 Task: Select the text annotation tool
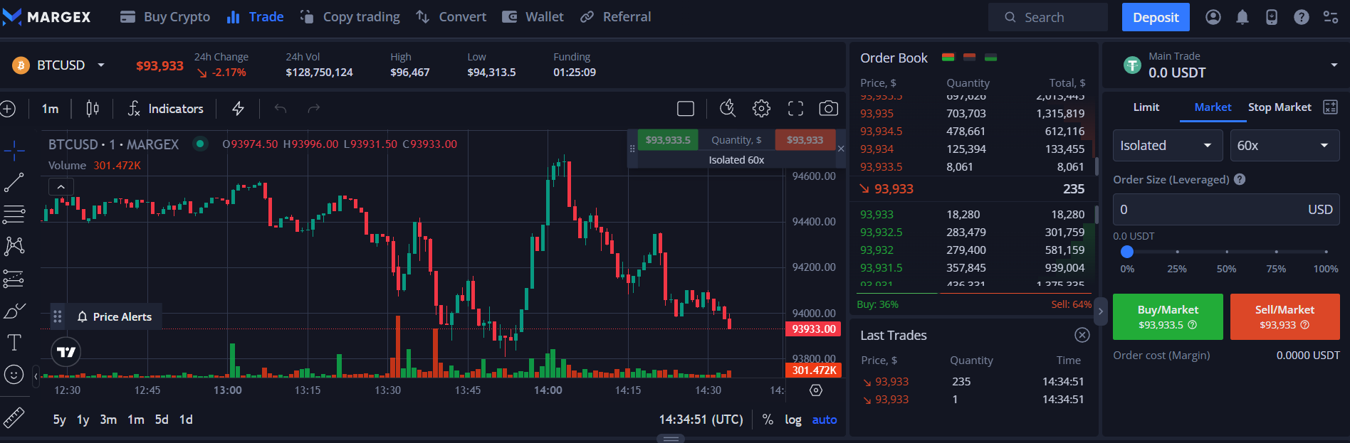point(14,342)
